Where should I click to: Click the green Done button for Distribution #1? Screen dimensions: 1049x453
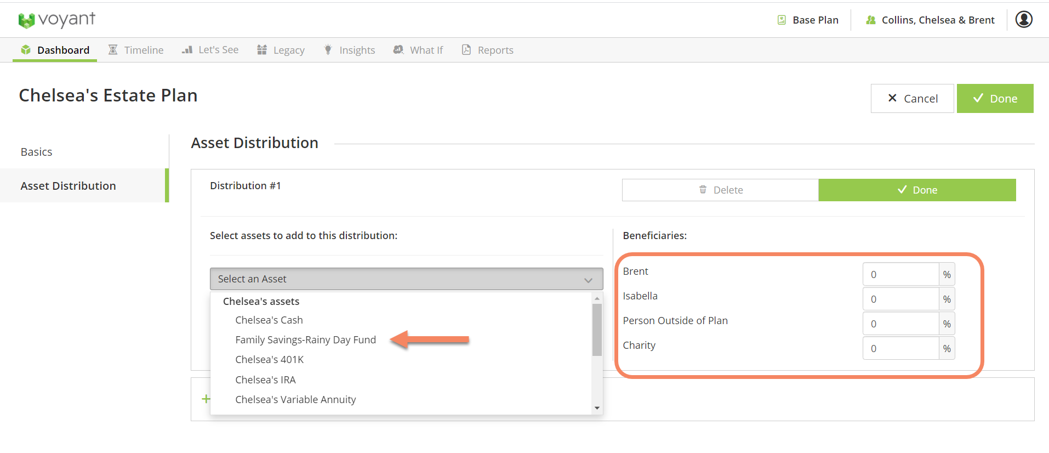[x=917, y=190]
